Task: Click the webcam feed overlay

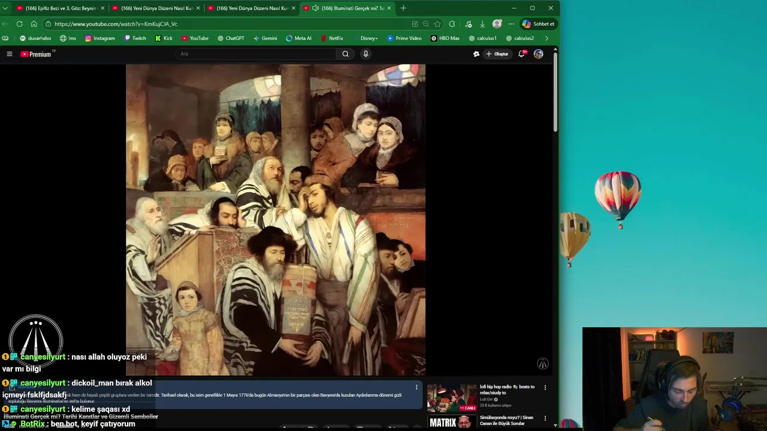Action: tap(675, 379)
